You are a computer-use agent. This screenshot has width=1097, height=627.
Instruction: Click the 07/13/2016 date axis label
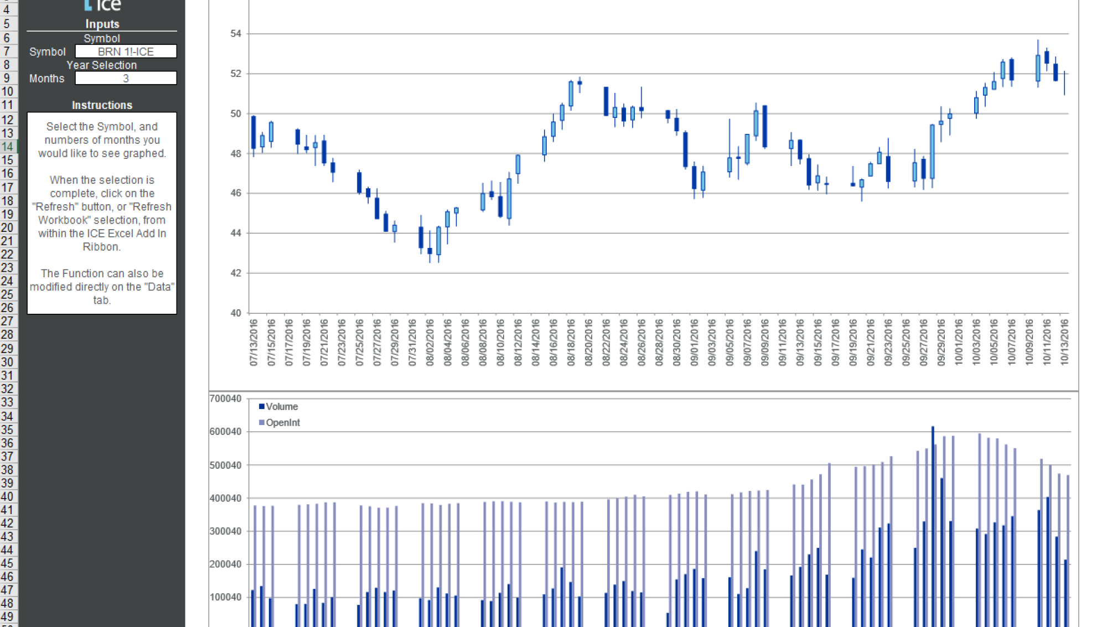[254, 342]
